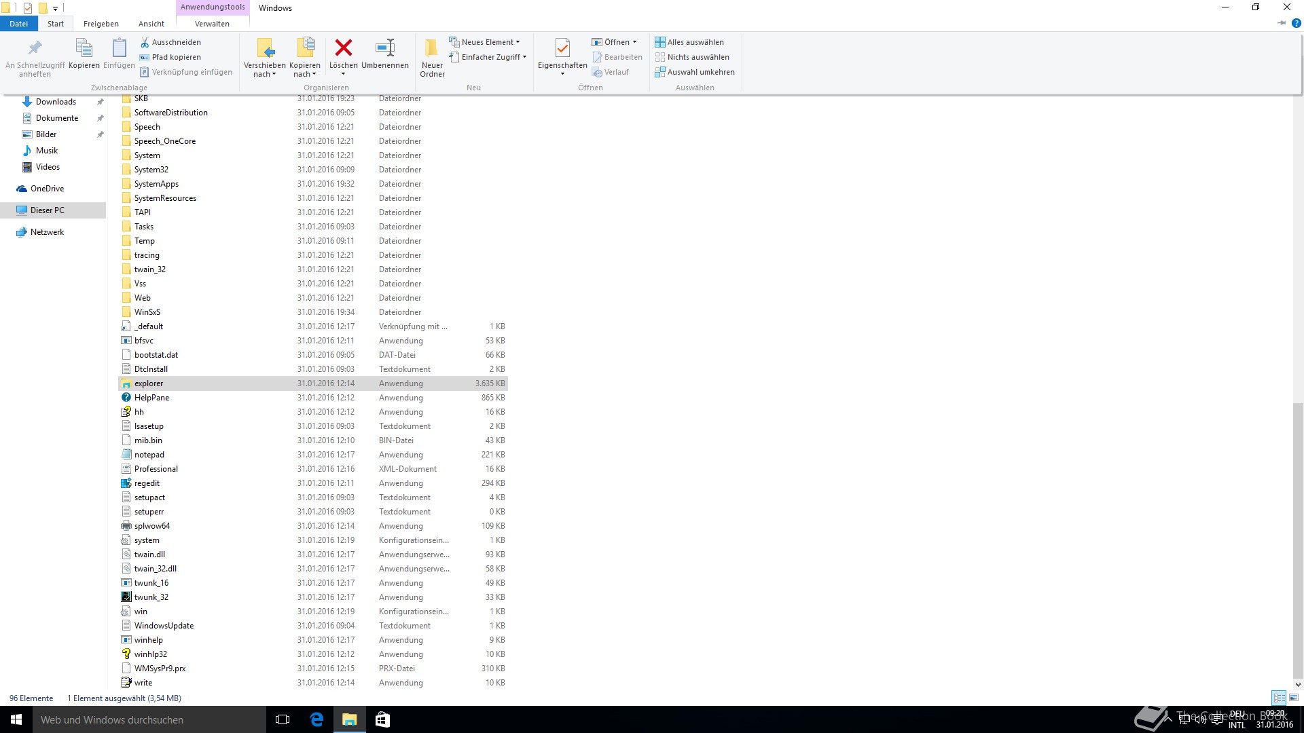Open the Windows Start menu
Image resolution: width=1304 pixels, height=733 pixels.
(16, 719)
